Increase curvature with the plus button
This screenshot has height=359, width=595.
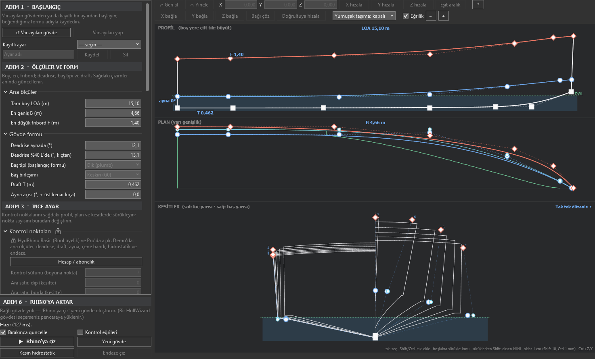coord(444,16)
